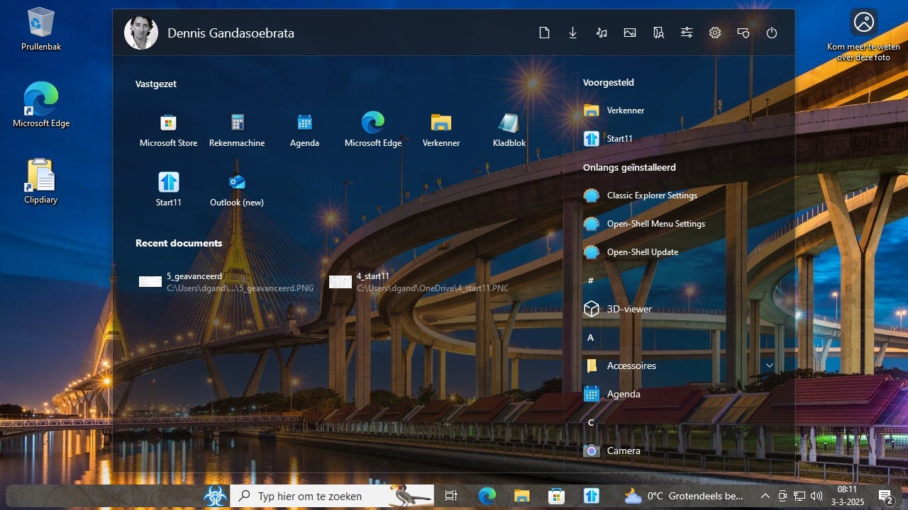Show hidden system tray icons
Image resolution: width=908 pixels, height=510 pixels.
[765, 496]
